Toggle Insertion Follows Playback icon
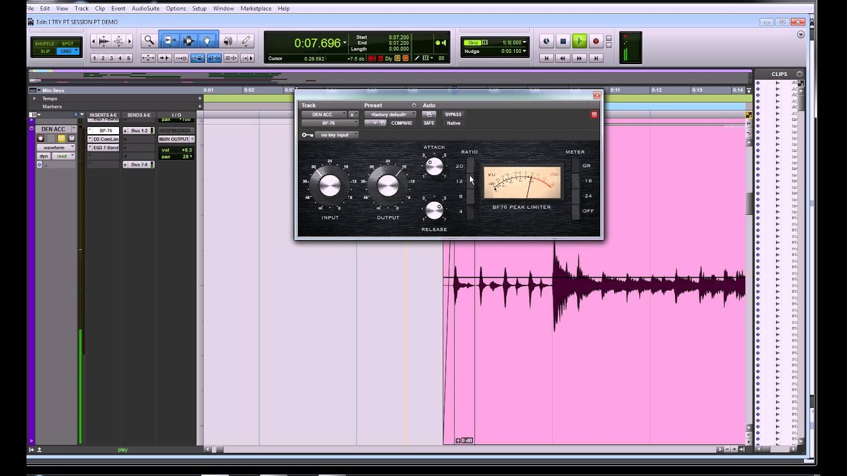The height and width of the screenshot is (476, 847). [x=247, y=58]
